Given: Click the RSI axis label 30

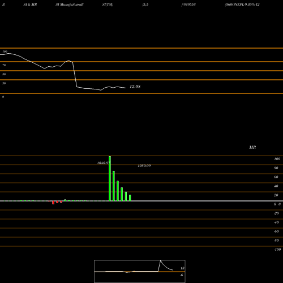Looking at the screenshot, I should [4, 83].
